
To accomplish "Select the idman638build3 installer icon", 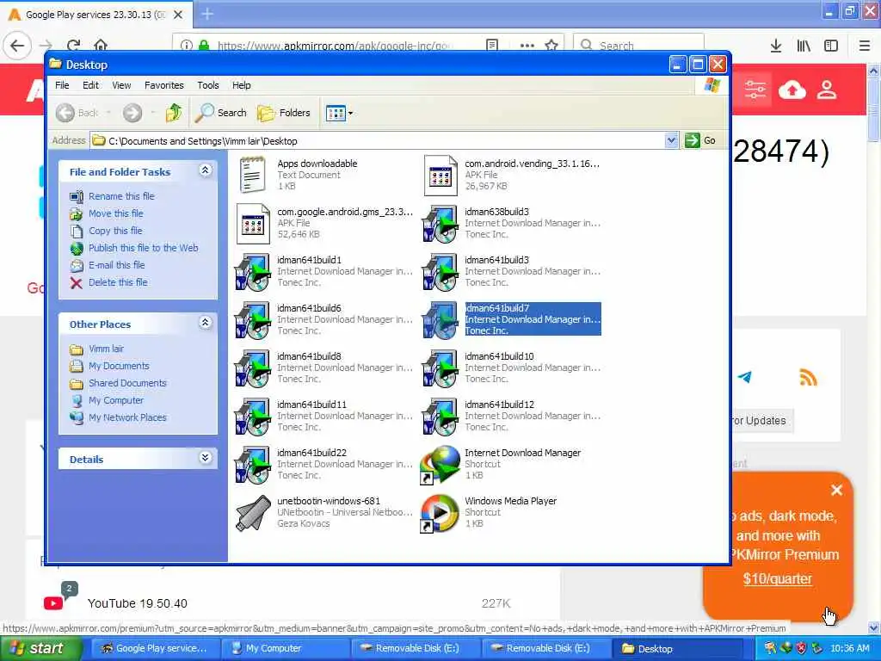I will [440, 224].
